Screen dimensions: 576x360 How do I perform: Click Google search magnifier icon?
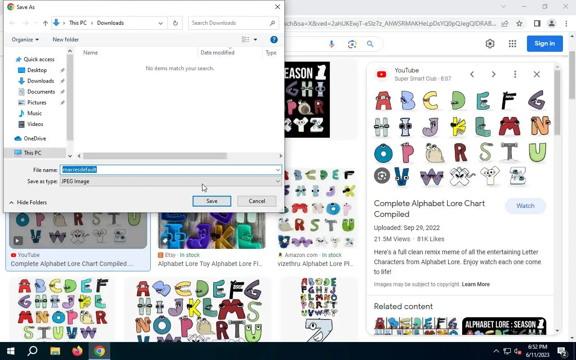pyautogui.click(x=370, y=44)
